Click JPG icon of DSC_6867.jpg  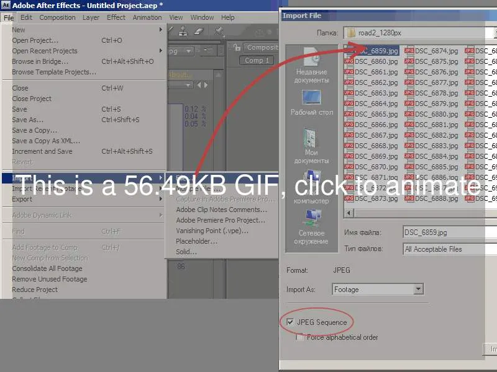click(349, 135)
